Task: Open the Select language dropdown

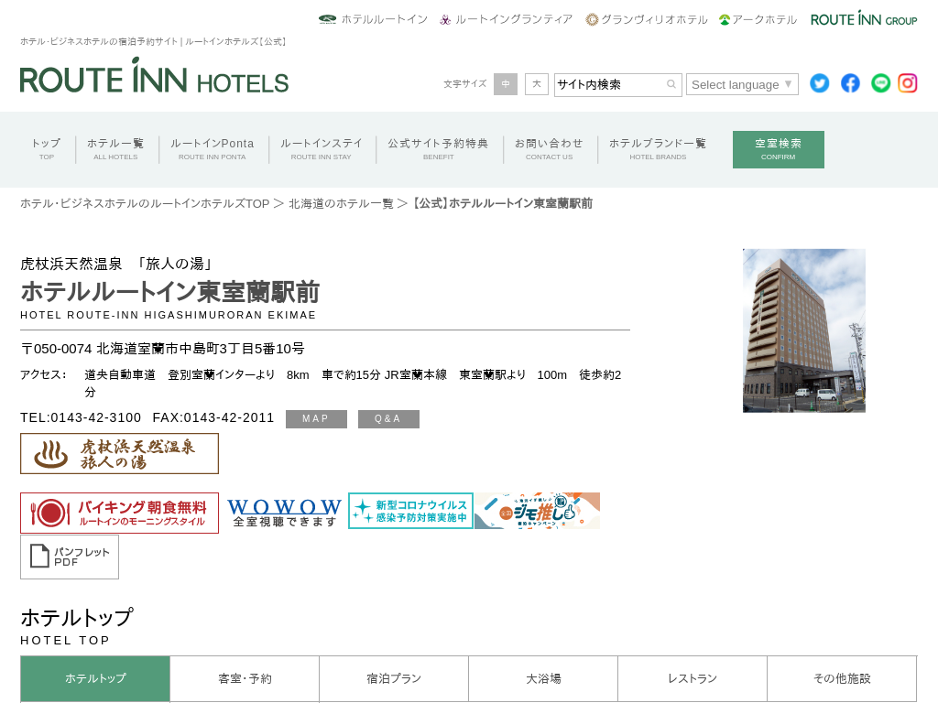Action: tap(742, 84)
